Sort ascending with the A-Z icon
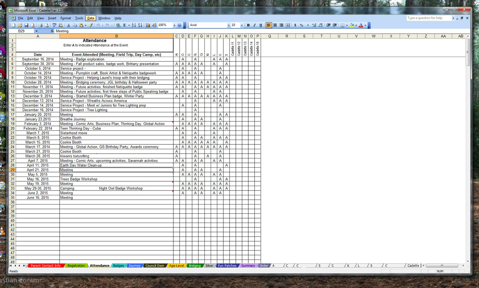 coord(134,25)
